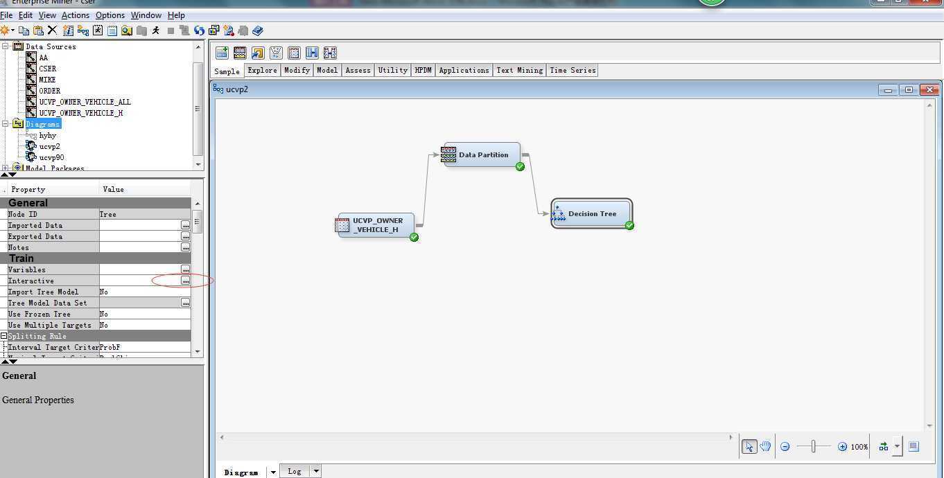Click the Copy toolbar icon

point(24,30)
